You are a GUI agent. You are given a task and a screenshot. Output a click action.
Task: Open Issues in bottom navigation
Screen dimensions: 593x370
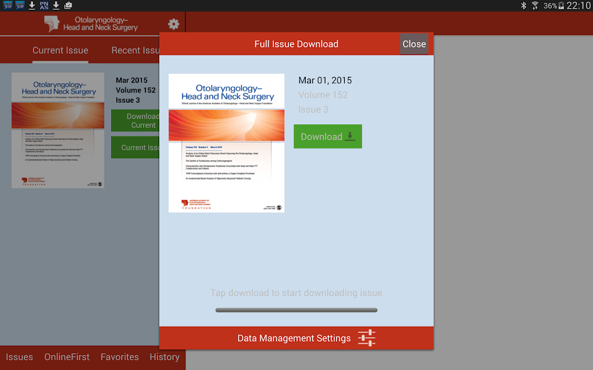pos(19,357)
